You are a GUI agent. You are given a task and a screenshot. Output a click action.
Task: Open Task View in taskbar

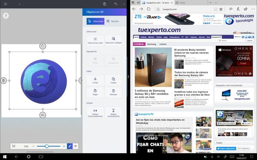pos(41,157)
